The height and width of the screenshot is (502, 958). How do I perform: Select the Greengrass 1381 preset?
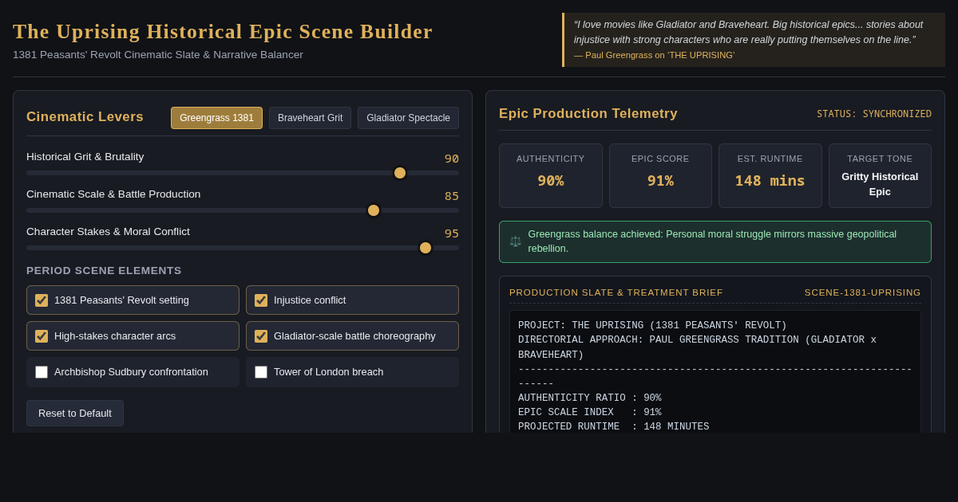click(216, 118)
